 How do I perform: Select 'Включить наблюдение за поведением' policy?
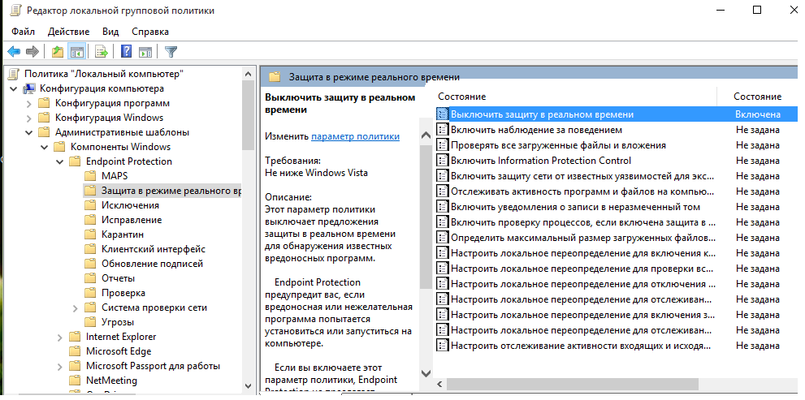point(536,130)
